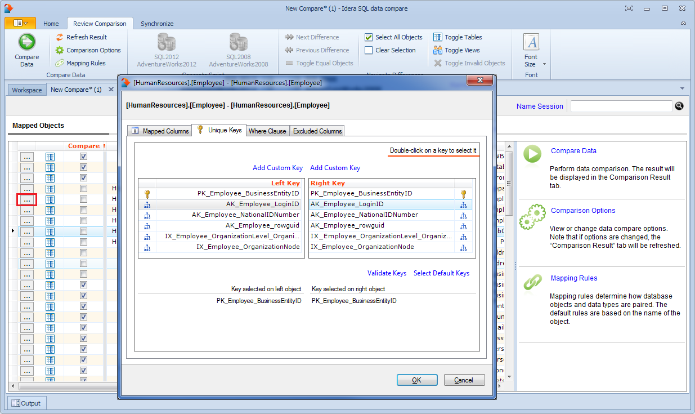This screenshot has width=695, height=414.
Task: Click index icon beside left AK_Employee_LoginID
Action: [x=147, y=204]
